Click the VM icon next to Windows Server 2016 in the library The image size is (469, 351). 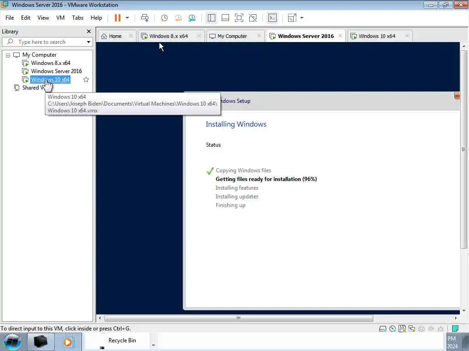26,71
